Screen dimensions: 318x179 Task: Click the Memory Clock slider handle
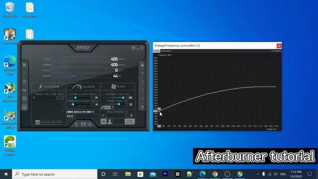point(73,104)
